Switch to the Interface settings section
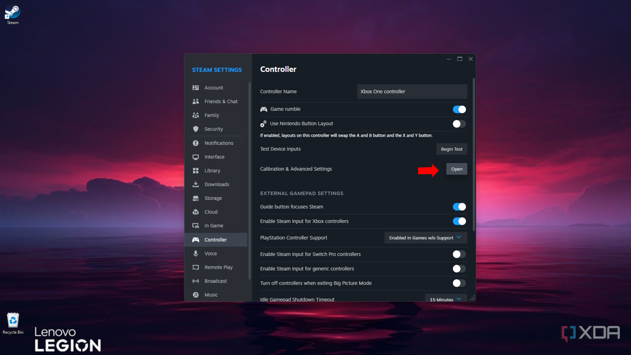631x355 pixels. [214, 157]
